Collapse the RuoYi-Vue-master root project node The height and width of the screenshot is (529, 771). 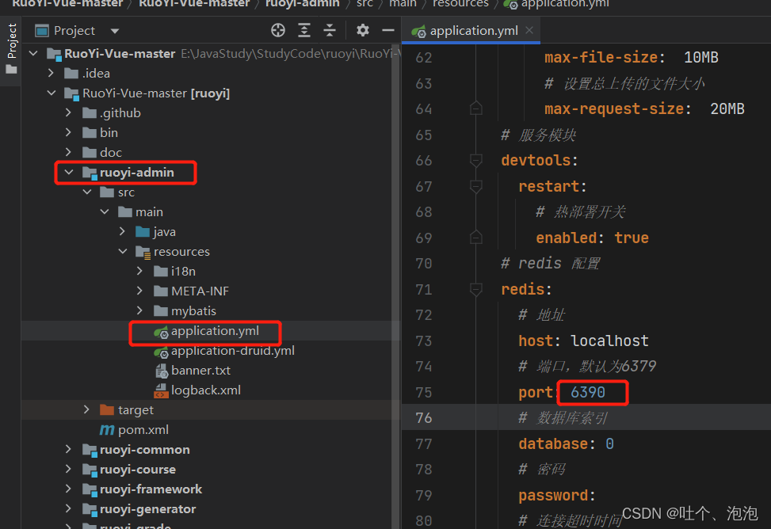tap(33, 53)
